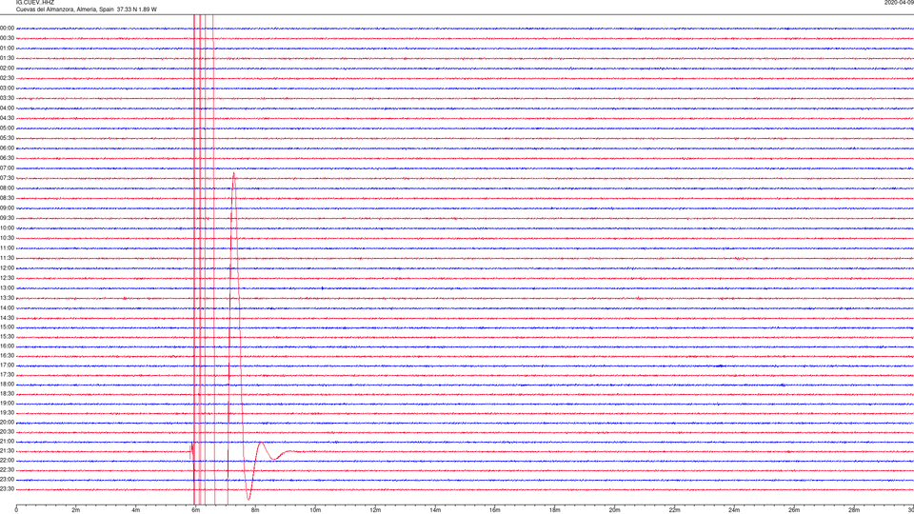Select the 02:00 trace time label
Screen dimensions: 914x514
click(x=7, y=69)
